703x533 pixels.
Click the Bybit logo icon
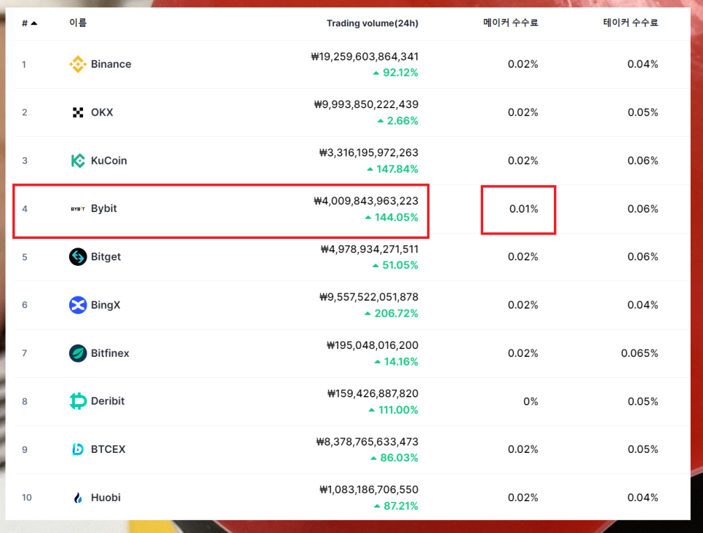pyautogui.click(x=78, y=209)
